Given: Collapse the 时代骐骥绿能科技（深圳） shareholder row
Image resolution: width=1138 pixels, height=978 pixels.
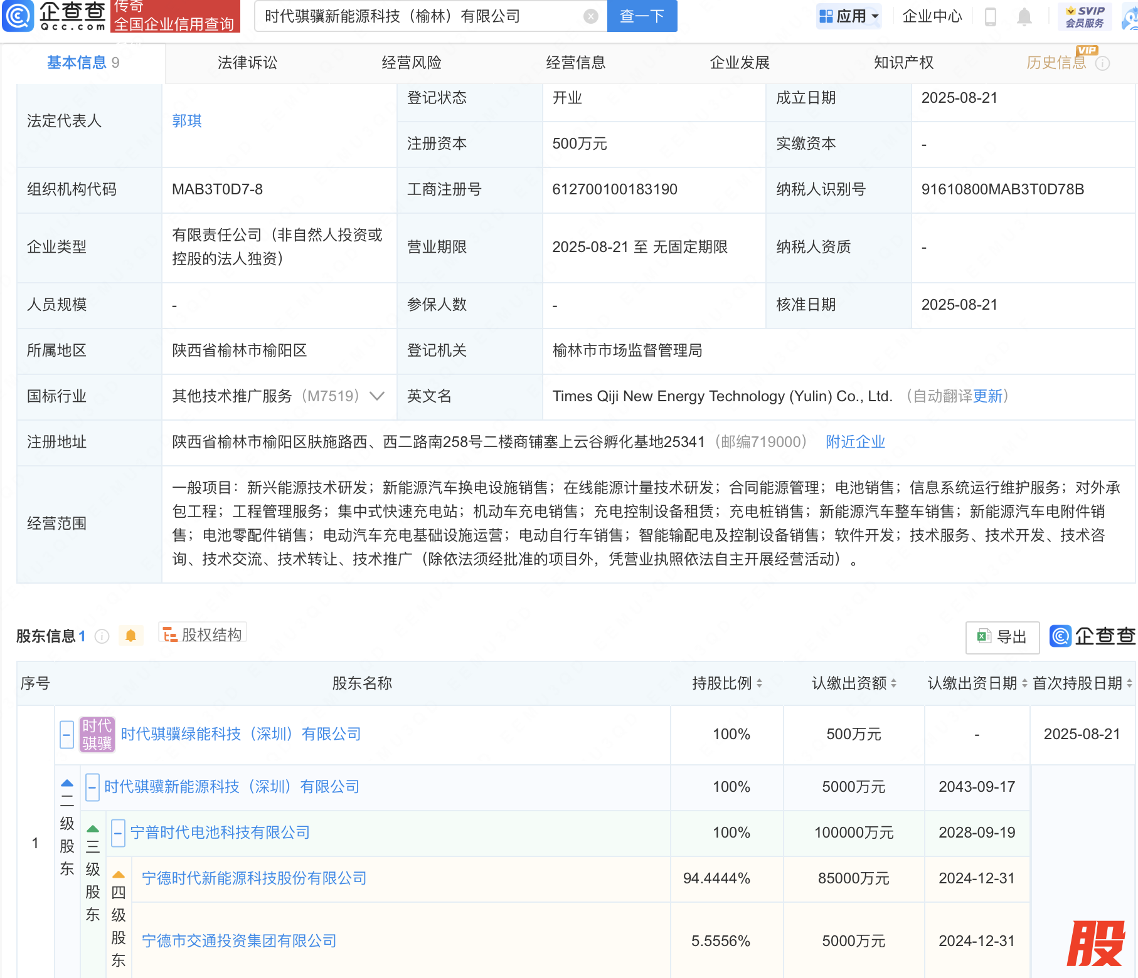Looking at the screenshot, I should 67,734.
